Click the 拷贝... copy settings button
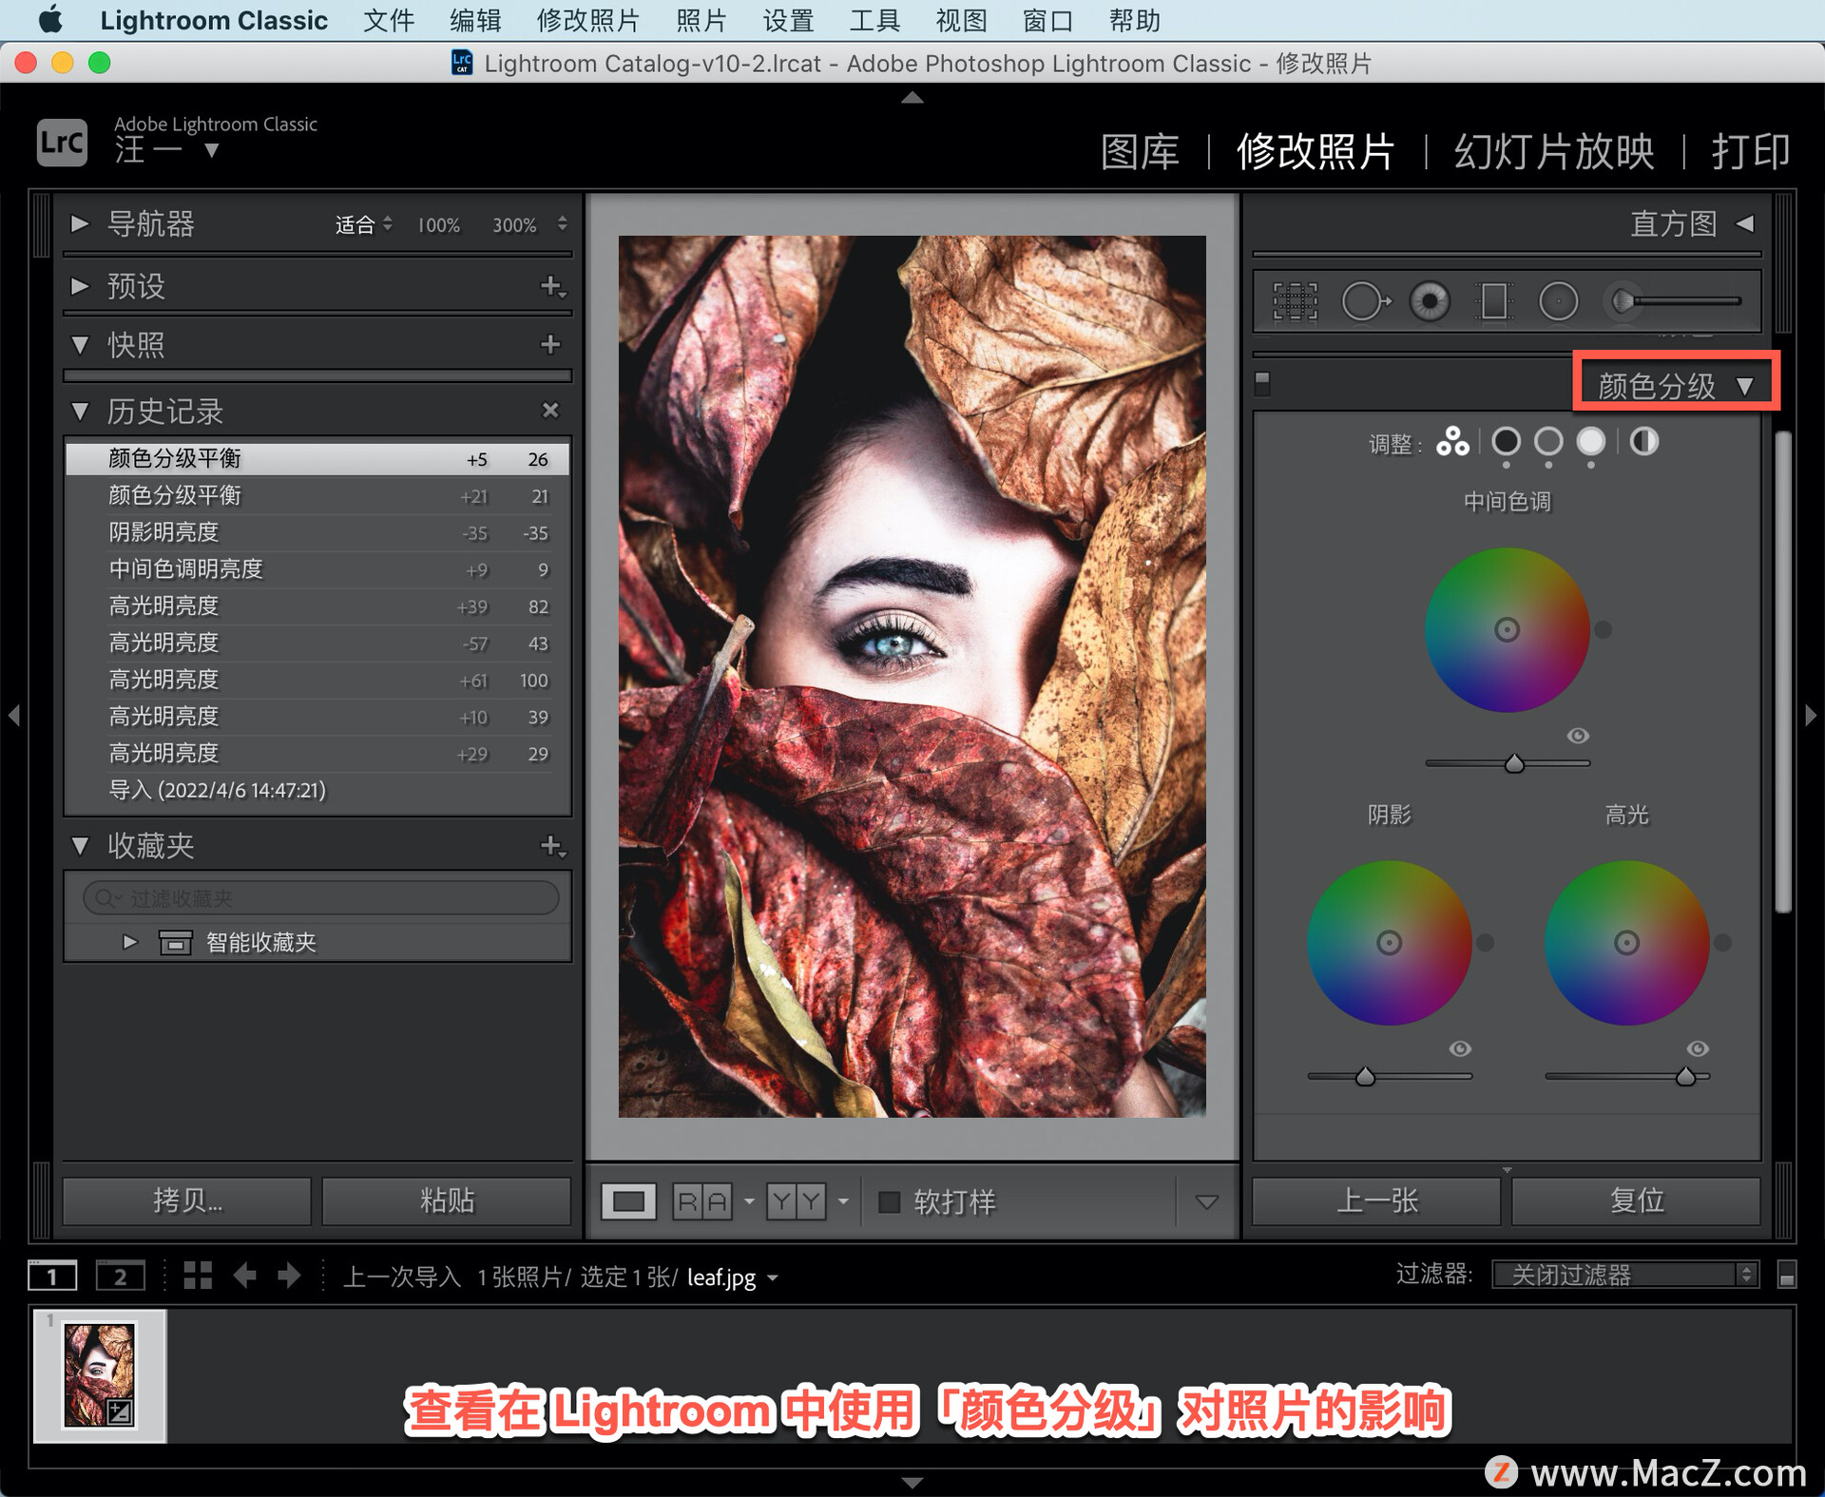The height and width of the screenshot is (1497, 1825). pyautogui.click(x=187, y=1200)
